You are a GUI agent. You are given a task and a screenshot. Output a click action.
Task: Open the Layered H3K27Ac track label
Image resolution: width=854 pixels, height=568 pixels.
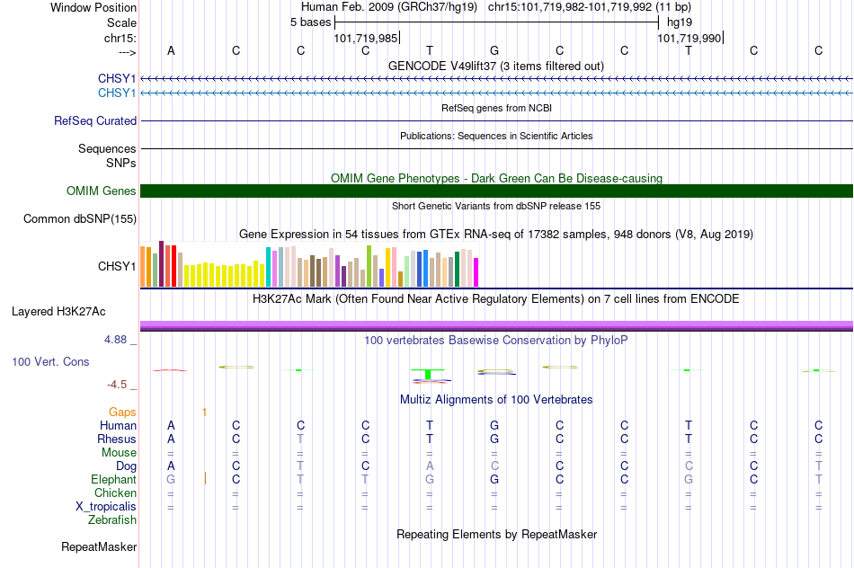point(58,312)
